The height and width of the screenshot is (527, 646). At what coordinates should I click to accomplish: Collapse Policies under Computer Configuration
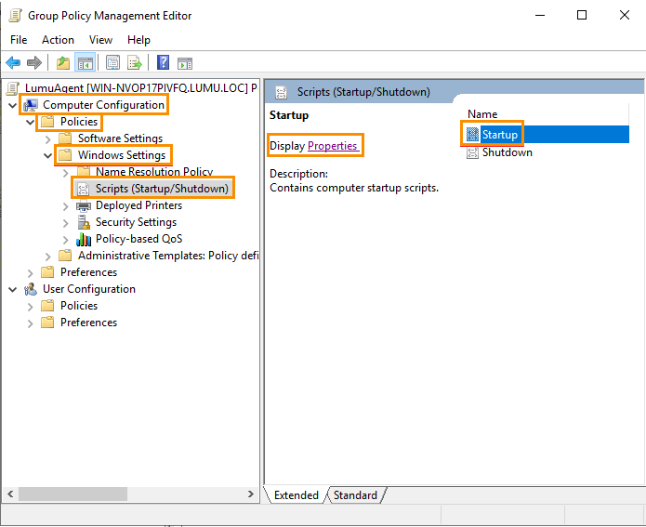[30, 122]
